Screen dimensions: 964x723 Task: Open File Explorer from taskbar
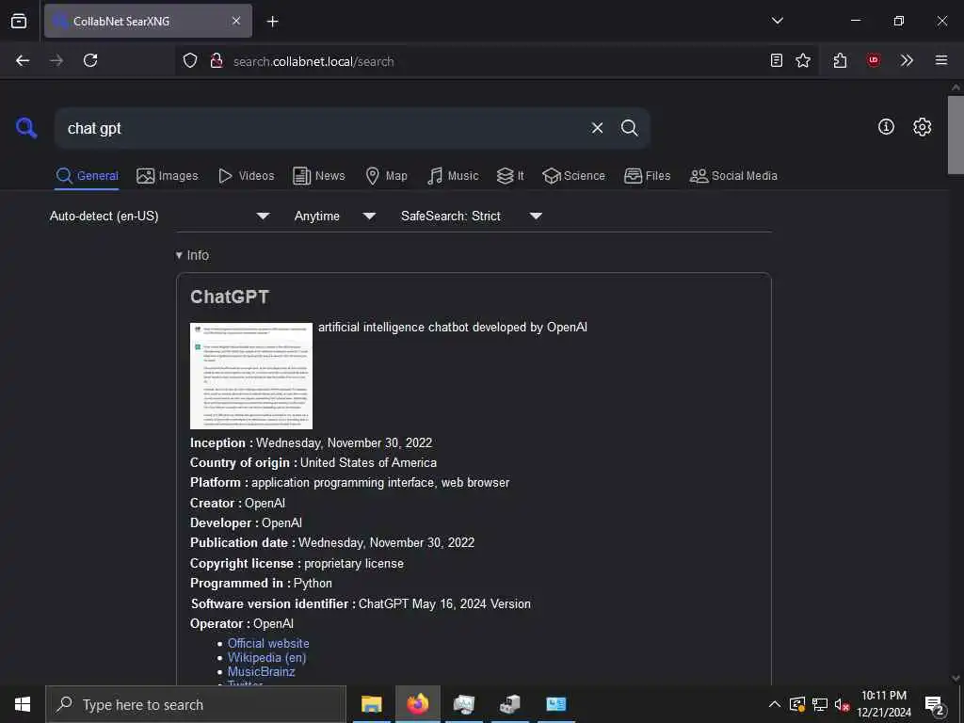371,704
